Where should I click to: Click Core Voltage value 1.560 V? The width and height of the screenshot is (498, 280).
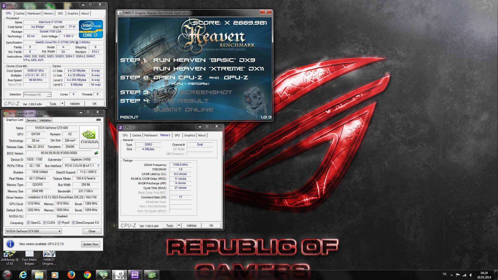coord(68,36)
